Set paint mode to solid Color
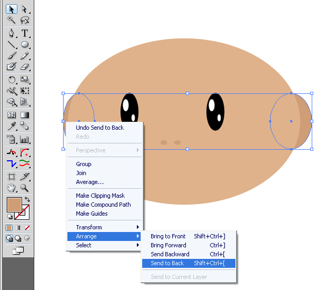The height and width of the screenshot is (290, 317). coord(9,228)
